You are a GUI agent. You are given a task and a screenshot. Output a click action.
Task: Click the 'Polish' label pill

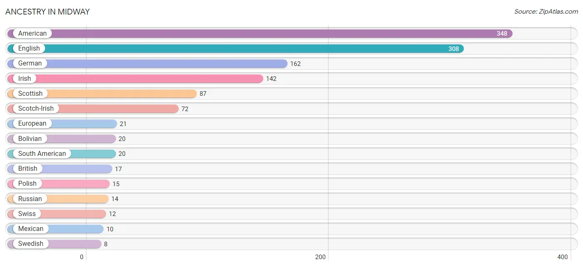click(x=27, y=183)
